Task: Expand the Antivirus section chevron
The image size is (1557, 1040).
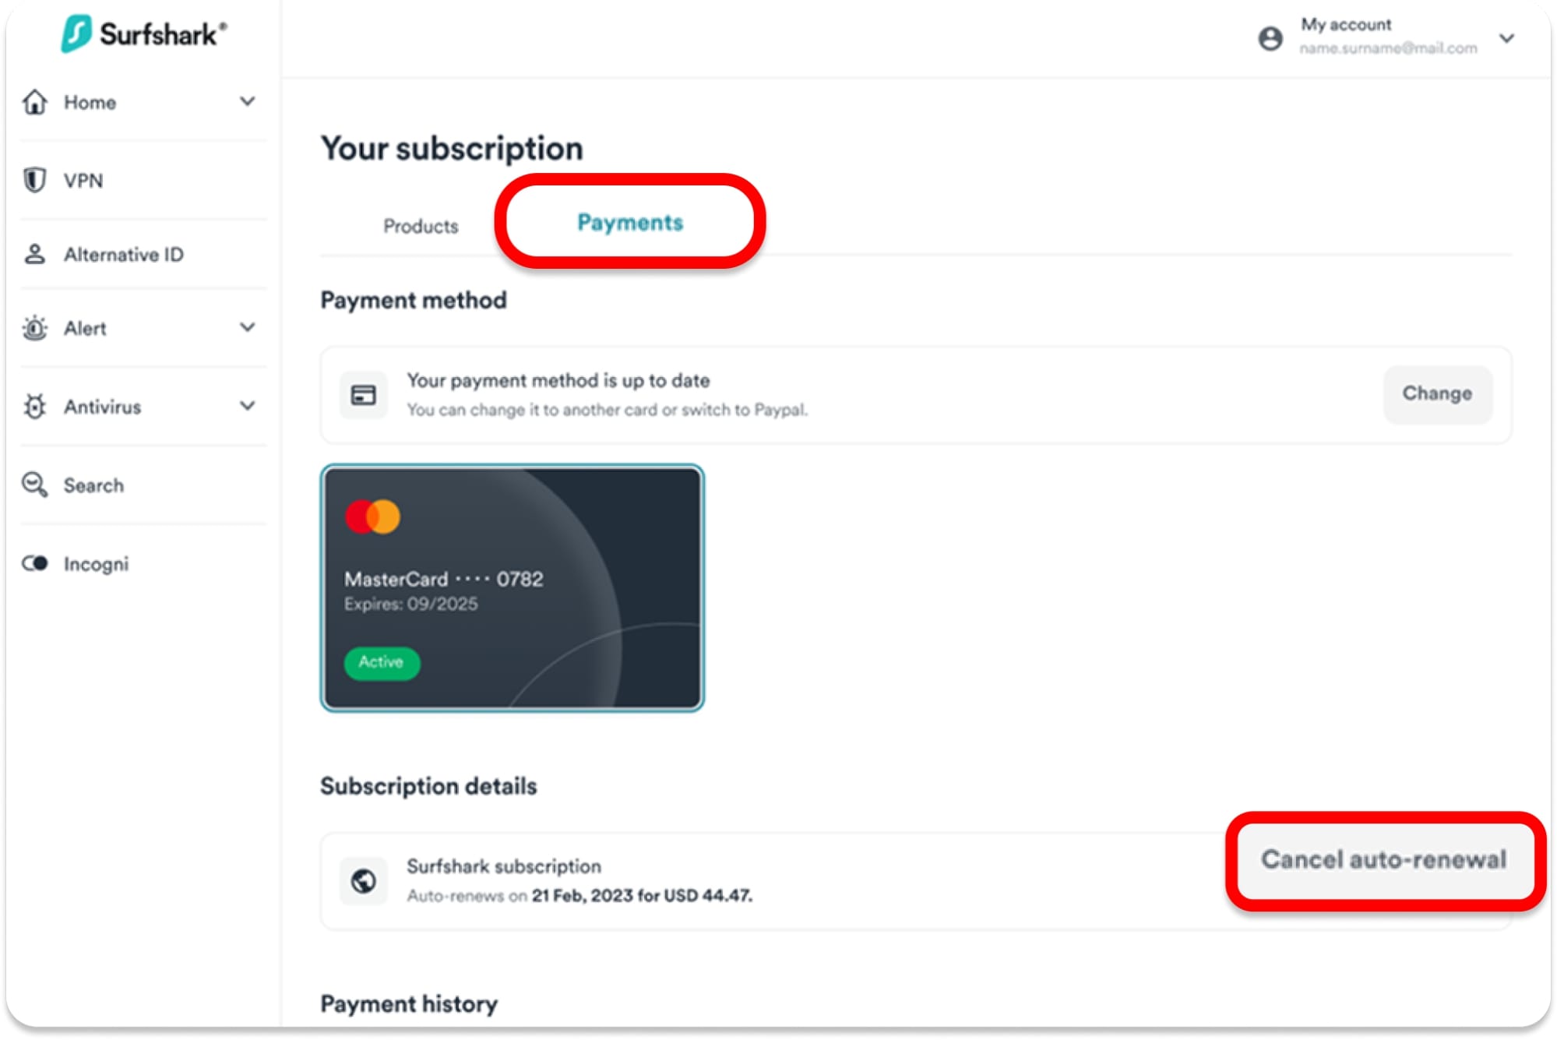Action: (x=248, y=406)
